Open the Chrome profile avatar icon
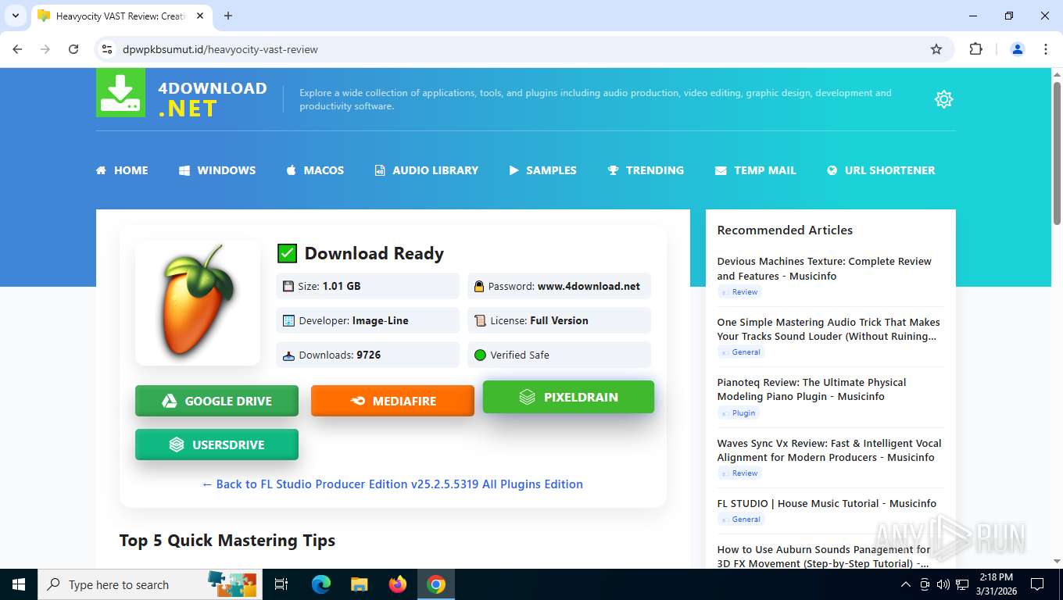This screenshot has height=600, width=1063. point(1018,49)
